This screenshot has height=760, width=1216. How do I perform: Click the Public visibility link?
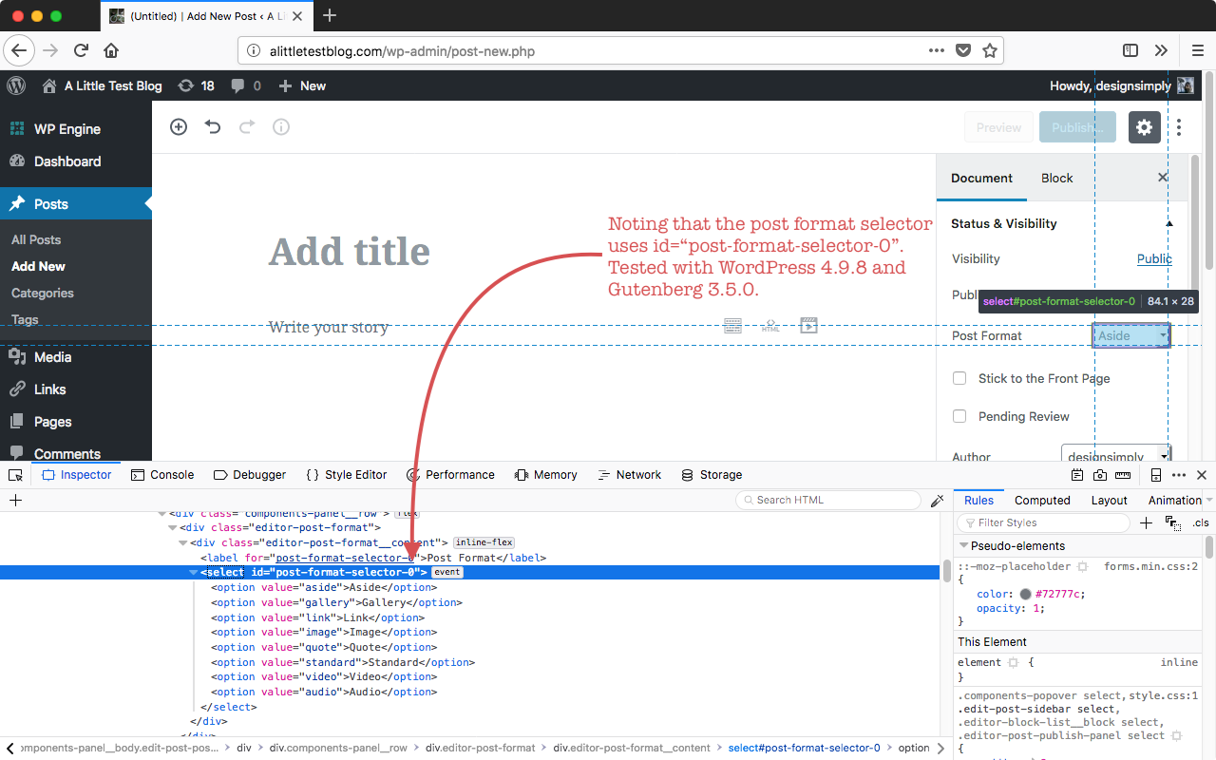(x=1154, y=258)
